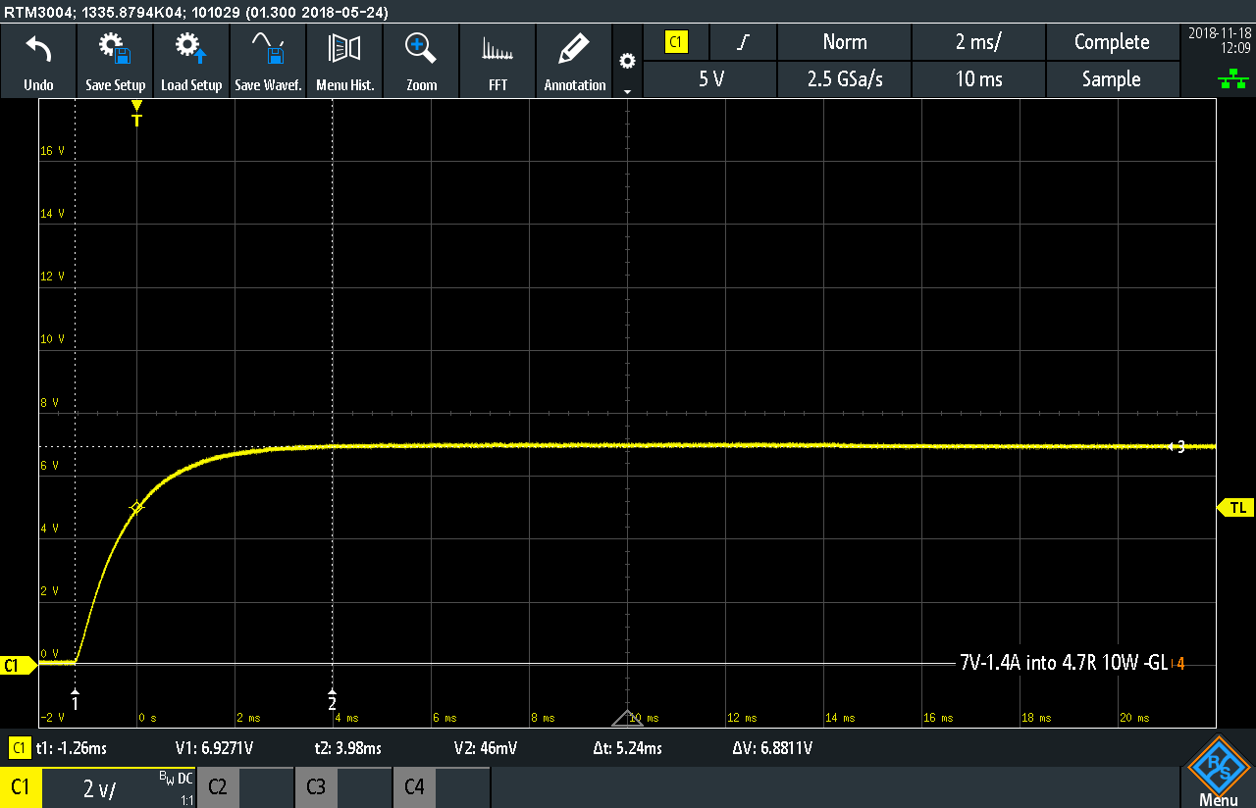
Task: Activate the Zoom magnifier tool
Action: (x=421, y=50)
